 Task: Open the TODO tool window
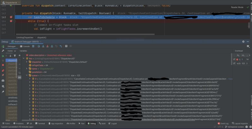tap(6, 124)
